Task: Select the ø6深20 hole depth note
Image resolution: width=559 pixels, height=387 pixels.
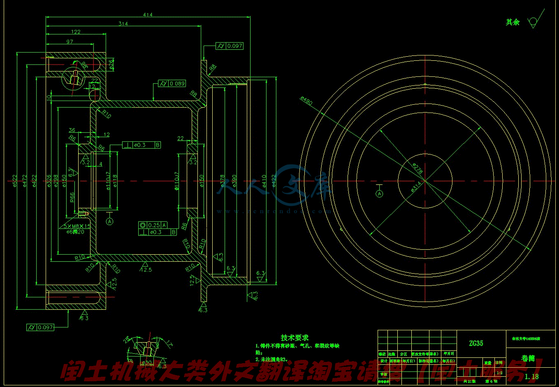Action: [x=75, y=232]
